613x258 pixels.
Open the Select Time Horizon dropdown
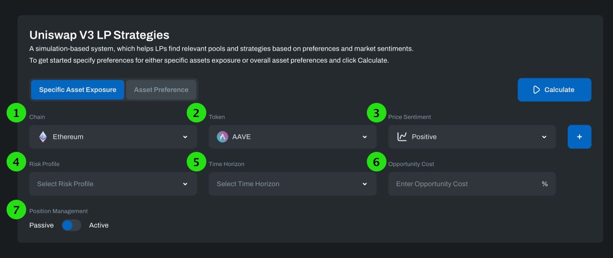[293, 184]
